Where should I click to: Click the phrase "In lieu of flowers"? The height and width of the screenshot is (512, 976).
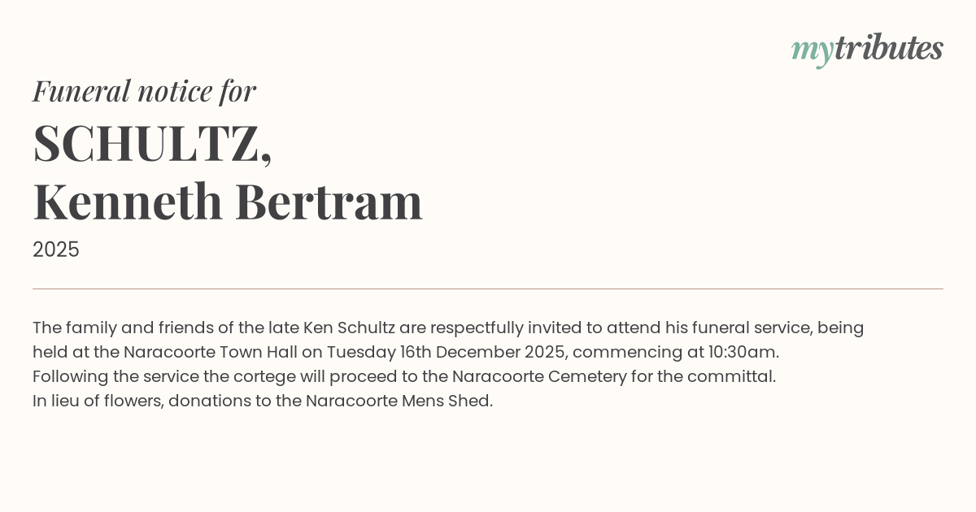(98, 401)
